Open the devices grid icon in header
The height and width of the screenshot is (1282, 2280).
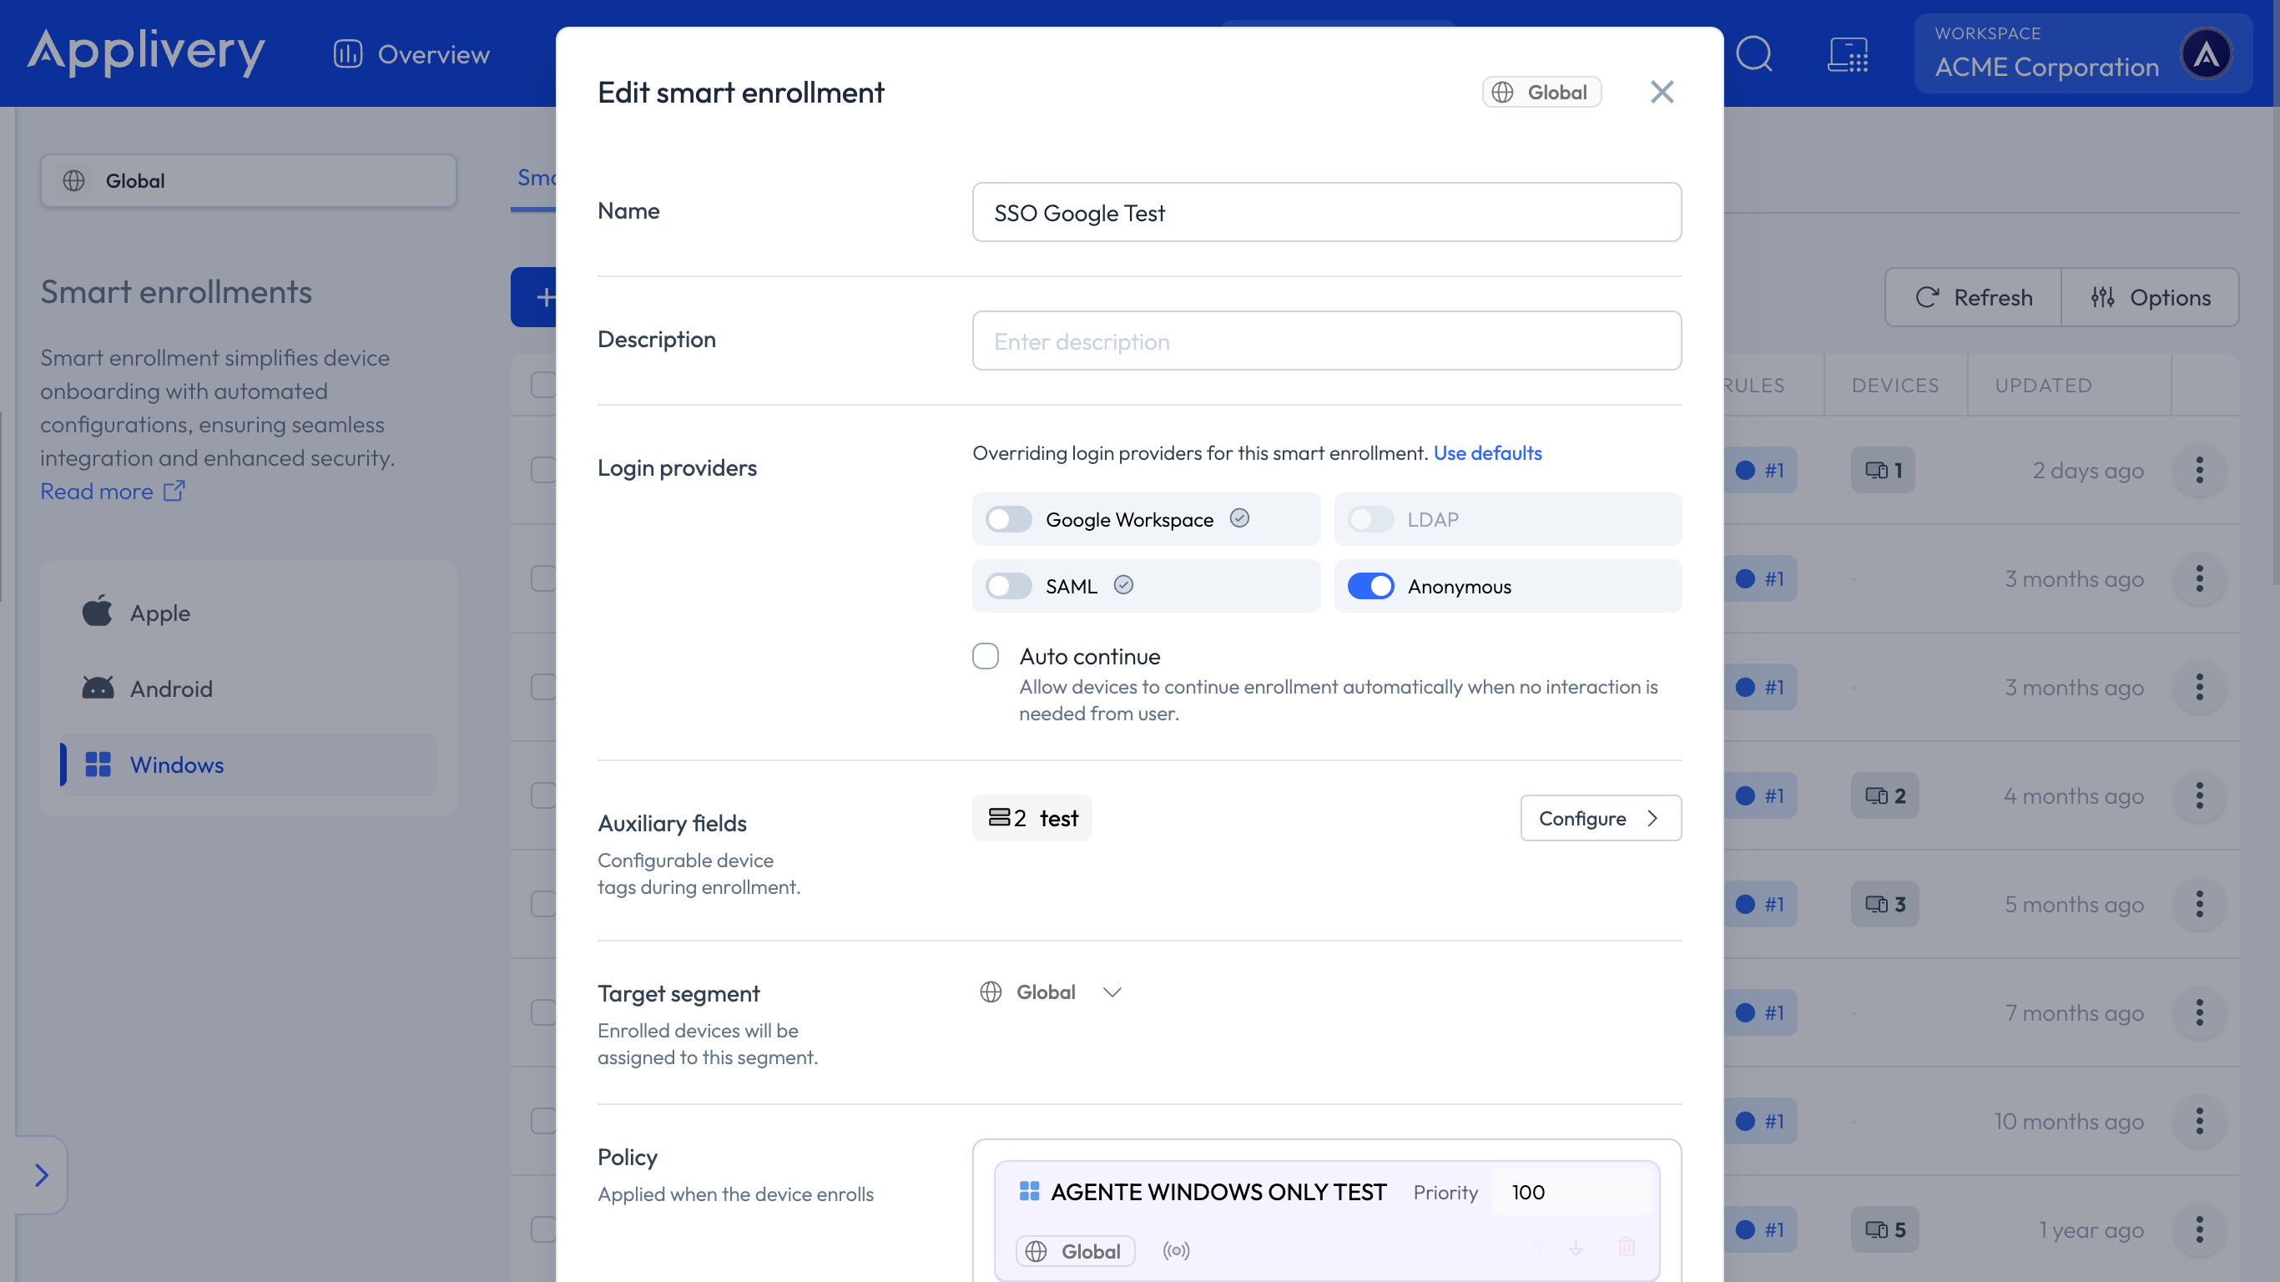coord(1848,54)
